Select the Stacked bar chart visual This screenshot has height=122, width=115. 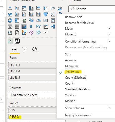10,8
